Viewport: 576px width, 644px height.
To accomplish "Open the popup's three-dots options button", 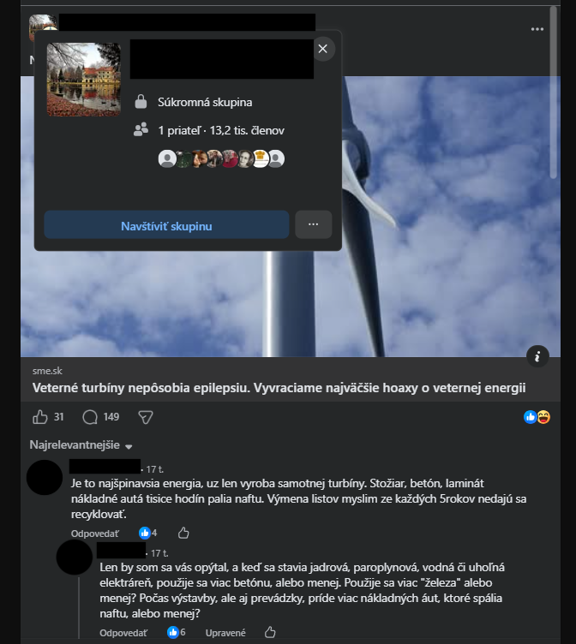I will coord(313,224).
